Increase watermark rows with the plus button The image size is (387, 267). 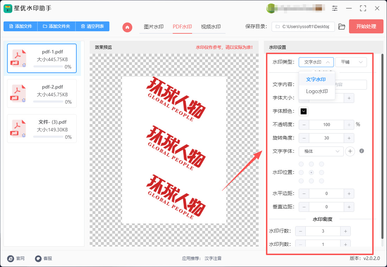345,231
